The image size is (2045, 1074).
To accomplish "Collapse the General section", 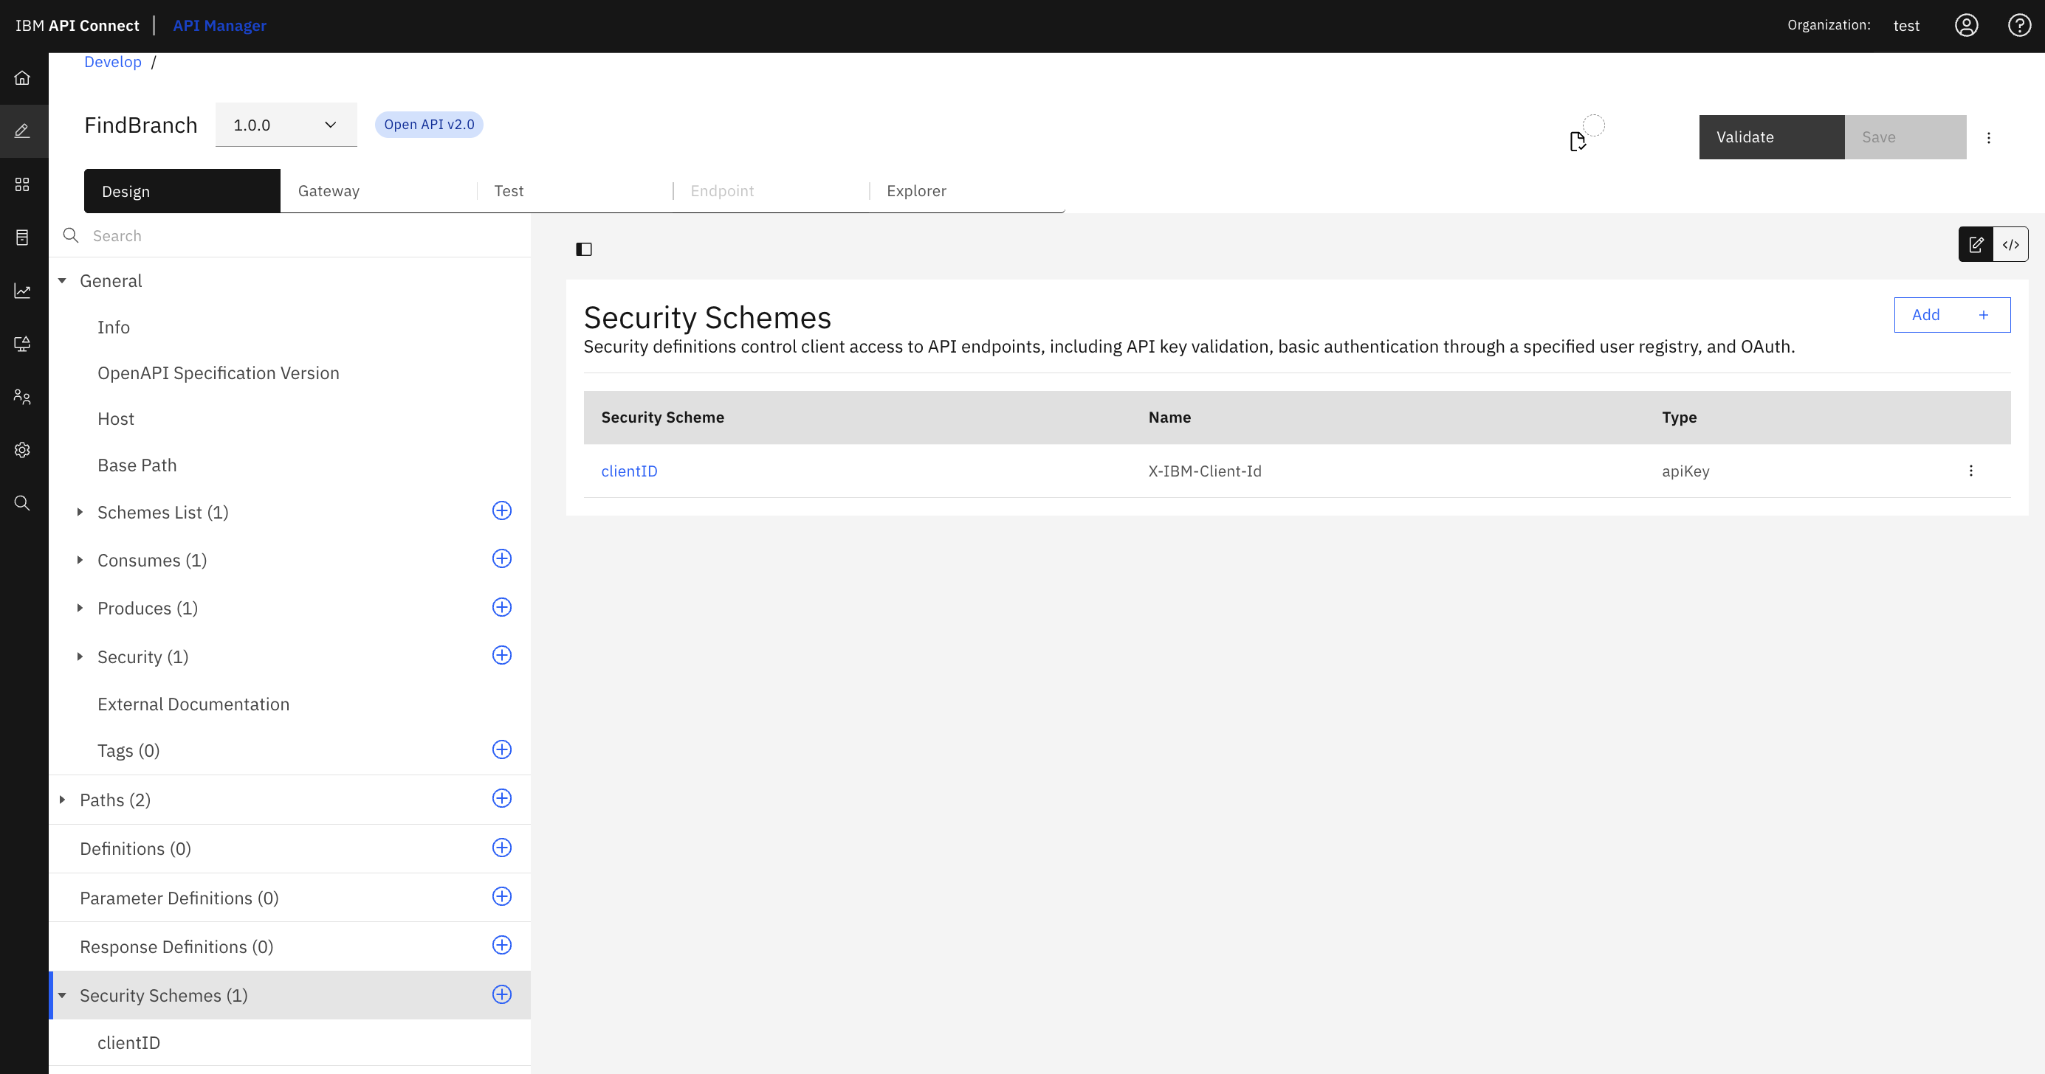I will (63, 281).
